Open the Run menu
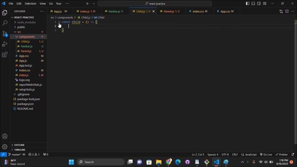 (x=59, y=3)
